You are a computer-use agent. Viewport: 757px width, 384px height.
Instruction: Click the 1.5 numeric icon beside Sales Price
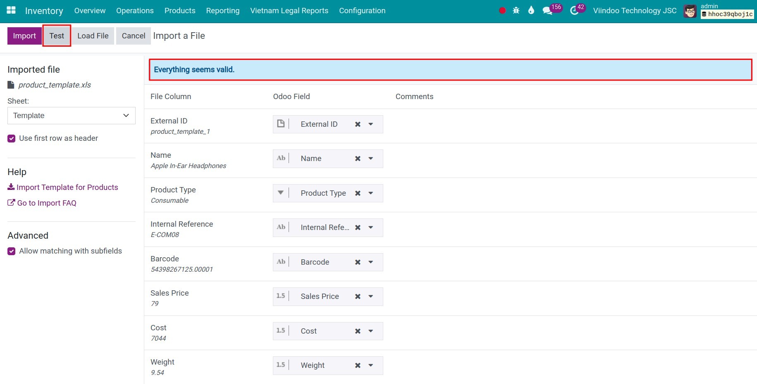281,296
